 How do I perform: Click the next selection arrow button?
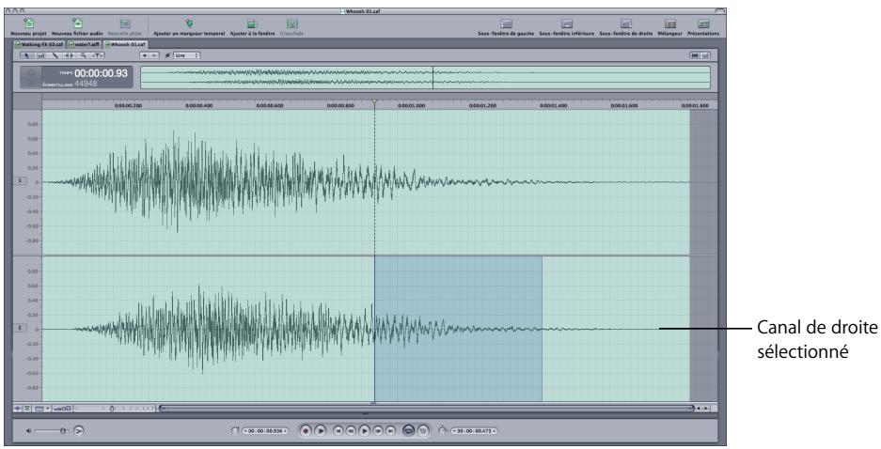pyautogui.click(x=154, y=55)
